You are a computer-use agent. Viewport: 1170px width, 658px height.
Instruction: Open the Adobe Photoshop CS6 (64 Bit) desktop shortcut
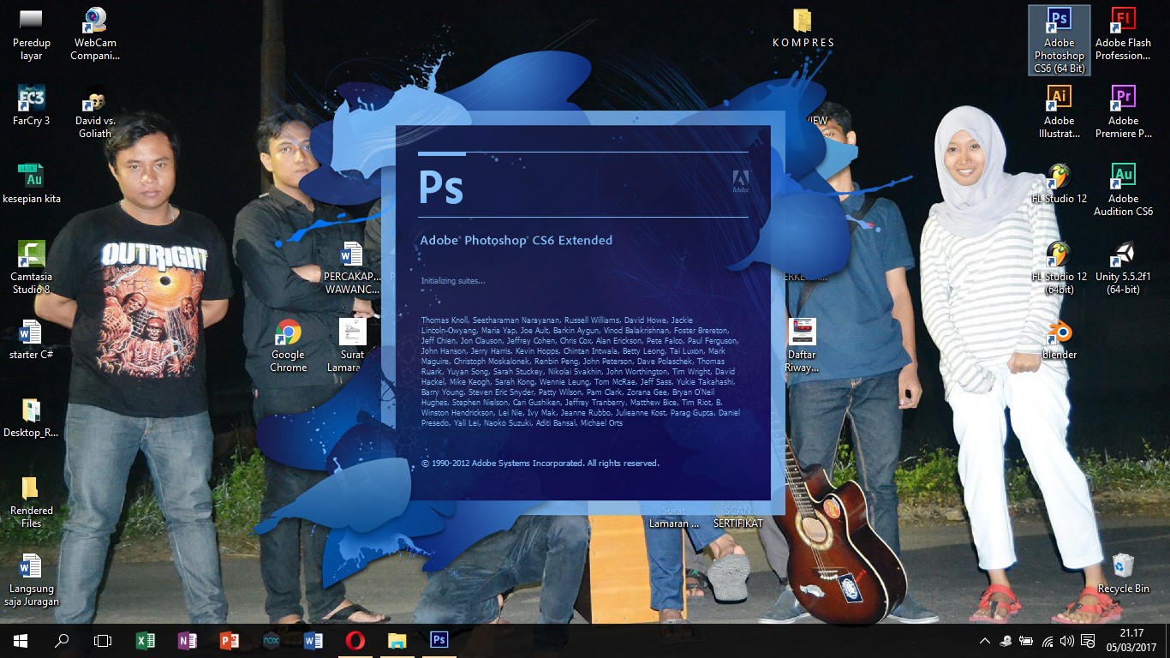(1059, 40)
